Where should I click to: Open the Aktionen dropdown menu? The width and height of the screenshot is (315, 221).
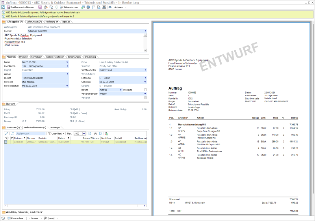(x=120, y=7)
